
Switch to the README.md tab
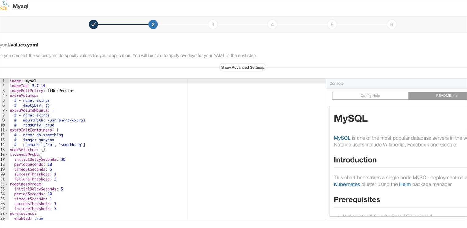click(438, 96)
